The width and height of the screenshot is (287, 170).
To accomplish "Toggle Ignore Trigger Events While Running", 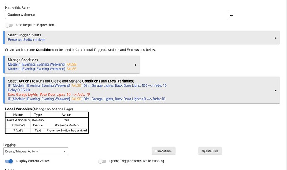I will [102, 161].
